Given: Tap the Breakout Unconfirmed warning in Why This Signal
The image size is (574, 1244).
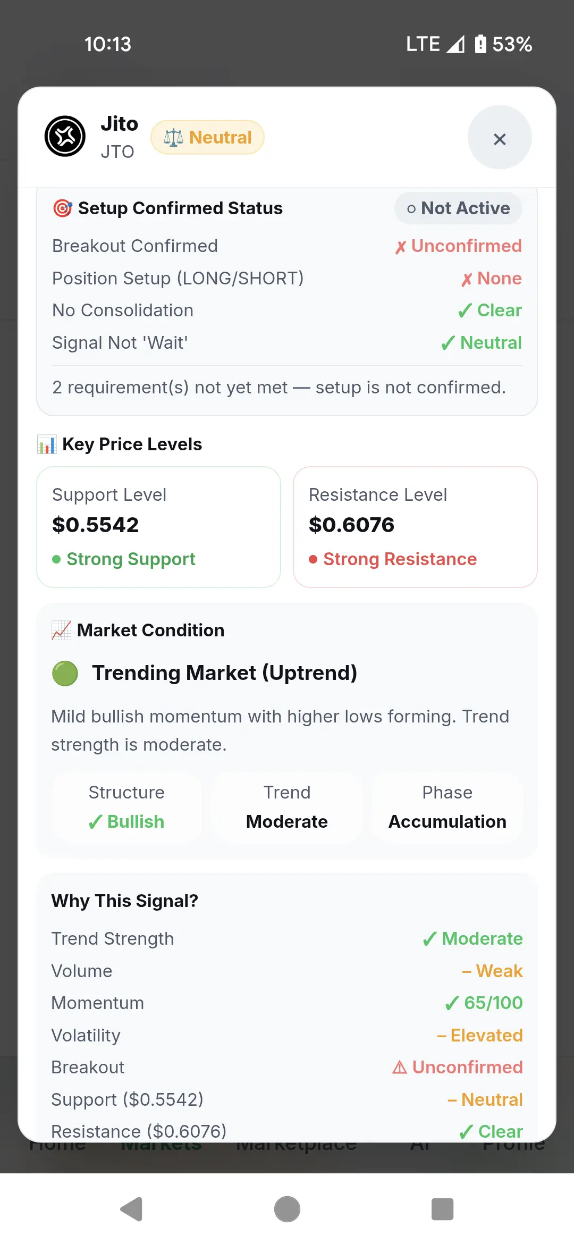Looking at the screenshot, I should tap(458, 1067).
